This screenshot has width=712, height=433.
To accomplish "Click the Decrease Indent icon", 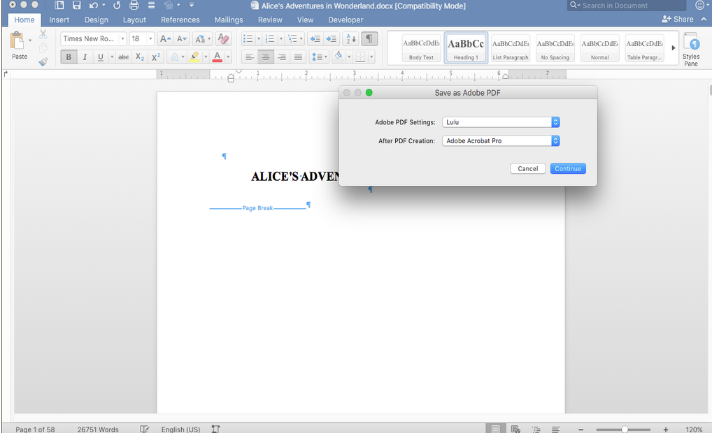I will point(315,39).
